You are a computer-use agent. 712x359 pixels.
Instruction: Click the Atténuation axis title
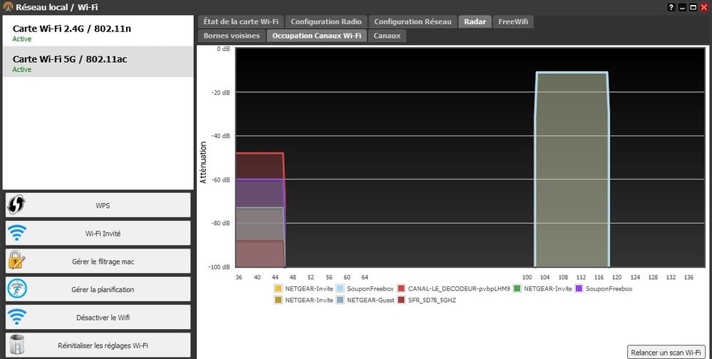click(203, 162)
